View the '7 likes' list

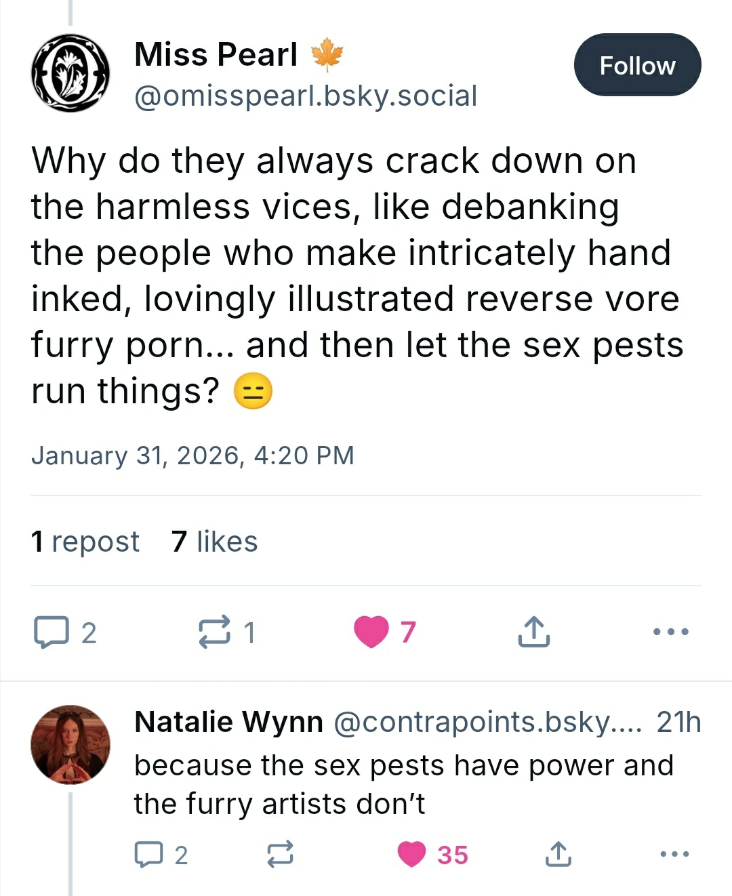(215, 542)
